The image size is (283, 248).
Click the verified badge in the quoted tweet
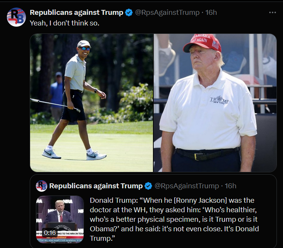[x=148, y=186]
